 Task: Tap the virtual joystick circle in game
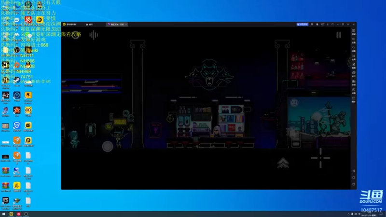click(108, 147)
